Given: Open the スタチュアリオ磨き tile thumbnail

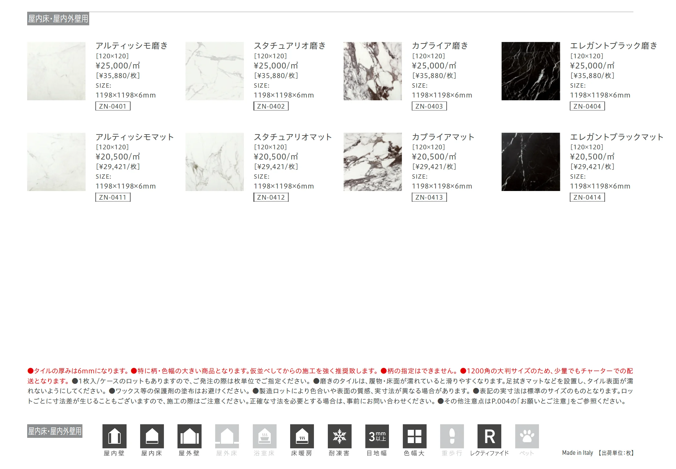Looking at the screenshot, I should click(215, 71).
